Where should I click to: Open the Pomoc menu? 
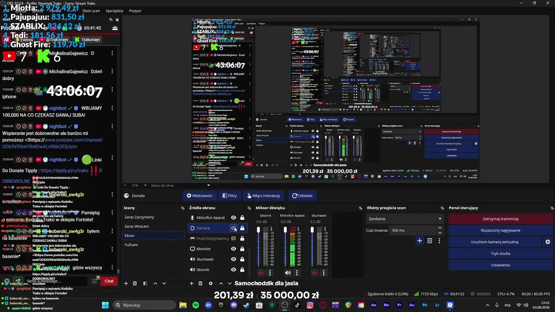click(135, 11)
